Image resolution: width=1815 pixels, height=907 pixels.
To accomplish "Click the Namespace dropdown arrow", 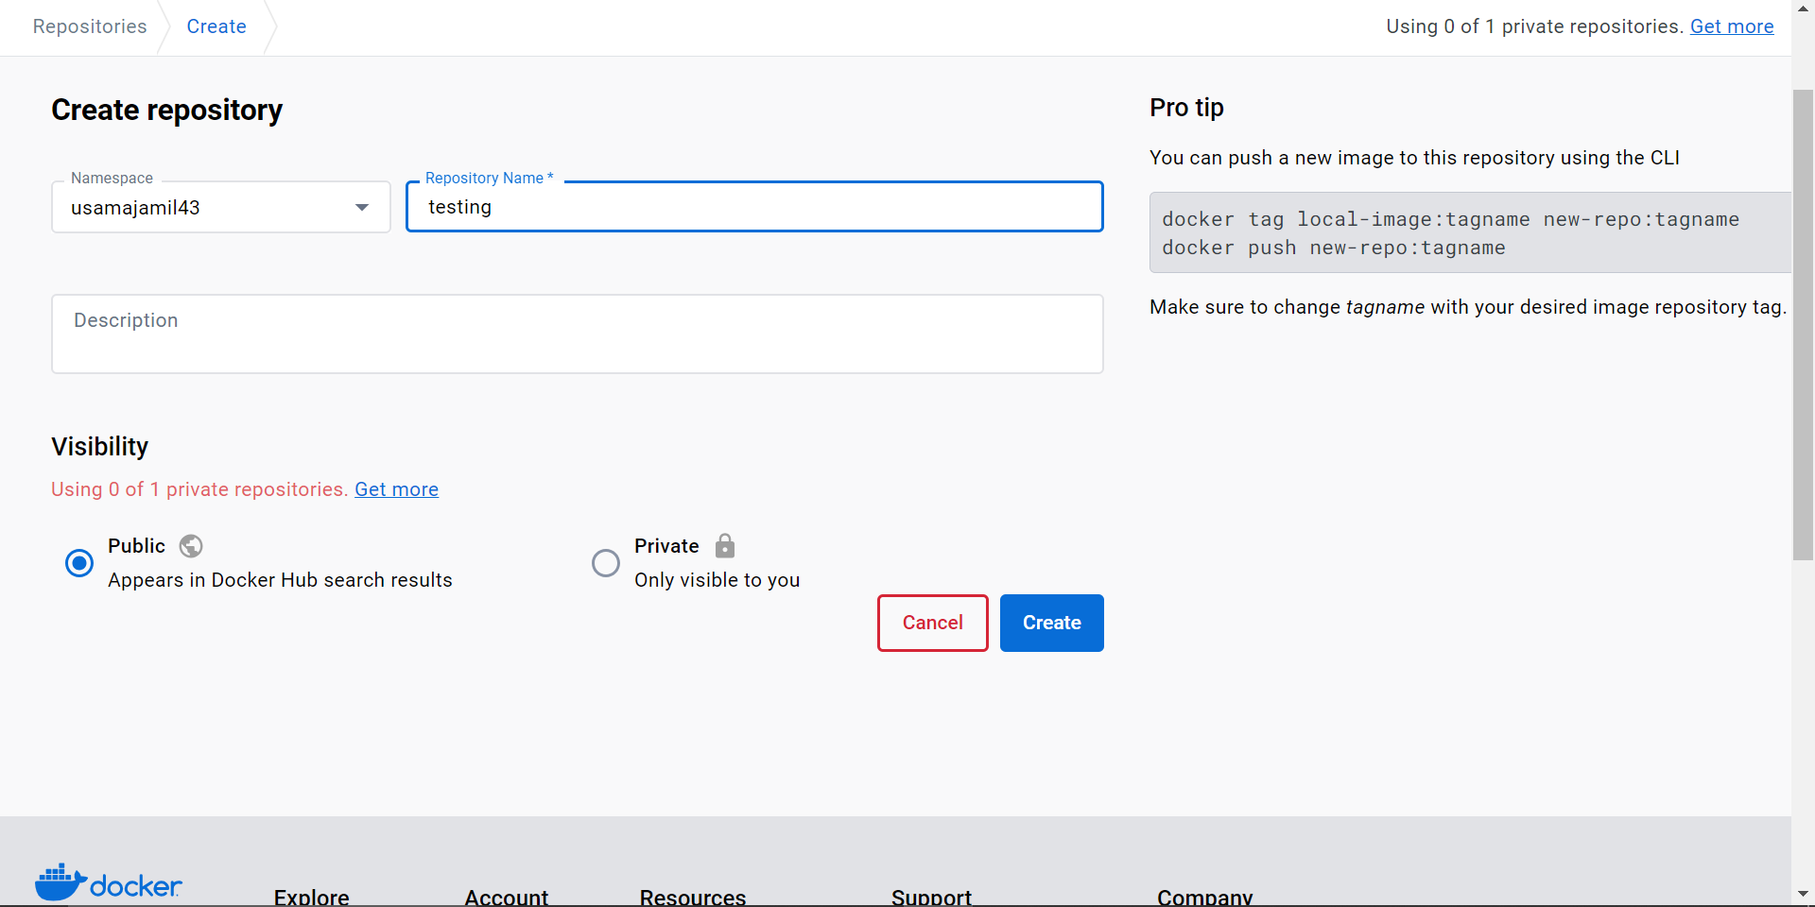I will 362,207.
